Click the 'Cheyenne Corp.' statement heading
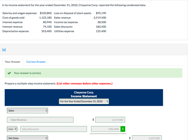The height and width of the screenshot is (140, 188). coord(84,93)
